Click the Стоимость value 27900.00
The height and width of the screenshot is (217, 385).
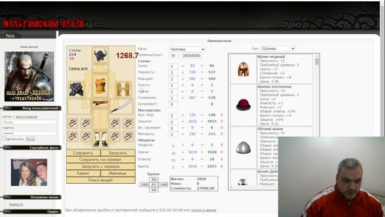click(206, 188)
